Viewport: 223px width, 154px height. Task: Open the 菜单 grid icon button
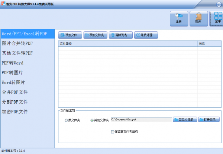pos(216,19)
